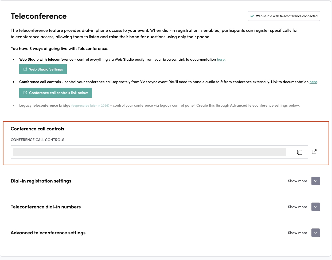Click the 'Web studio with teleconference connected' badge

tap(284, 16)
